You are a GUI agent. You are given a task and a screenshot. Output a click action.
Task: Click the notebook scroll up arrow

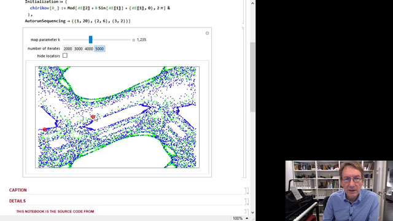click(x=252, y=3)
